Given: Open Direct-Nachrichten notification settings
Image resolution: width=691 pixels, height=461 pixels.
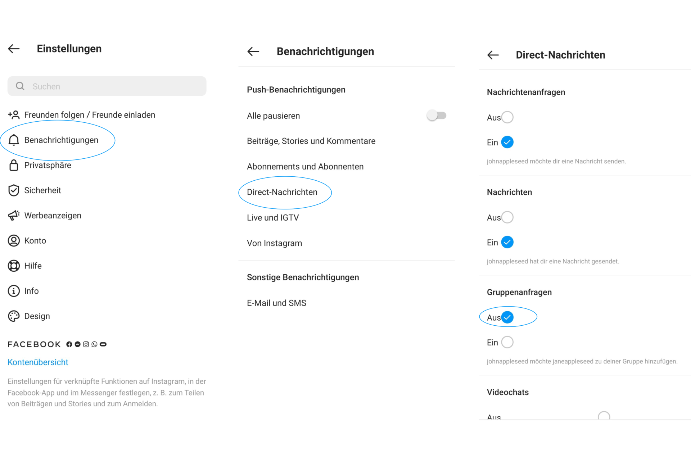Looking at the screenshot, I should click(x=282, y=192).
